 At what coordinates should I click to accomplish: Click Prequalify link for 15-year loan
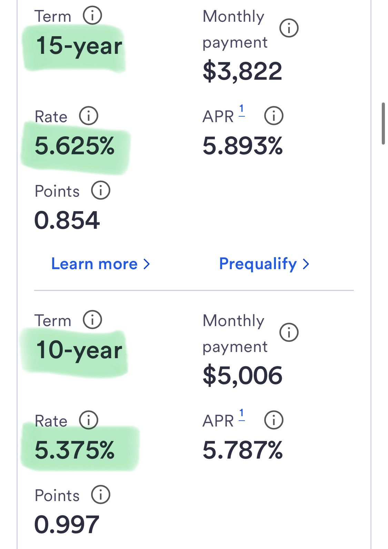pos(258,264)
